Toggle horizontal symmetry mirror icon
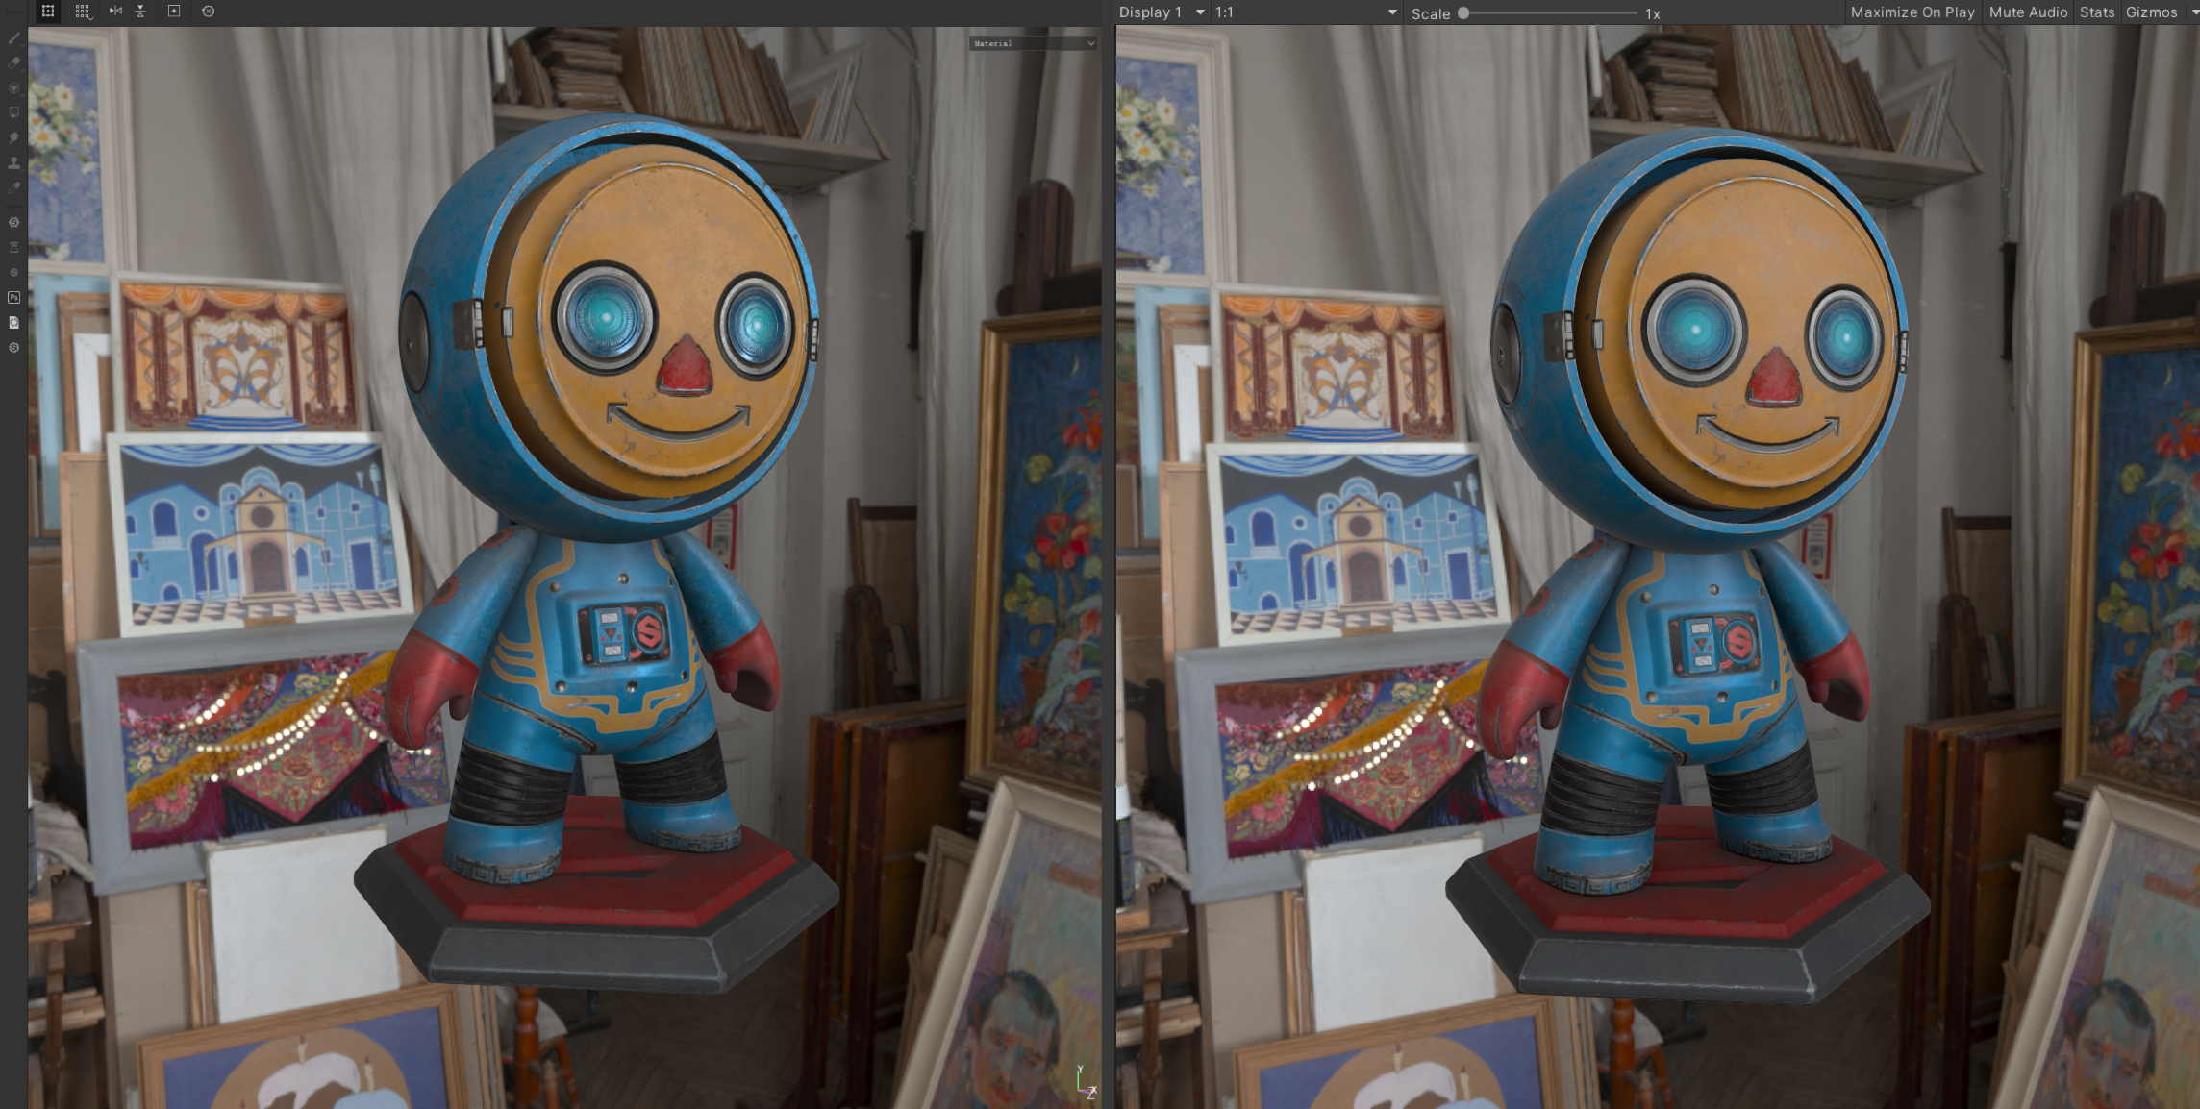2200x1109 pixels. tap(115, 12)
